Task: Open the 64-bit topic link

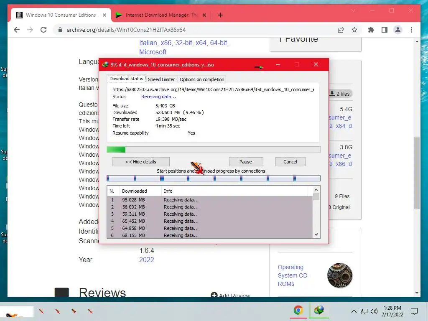Action: click(218, 43)
